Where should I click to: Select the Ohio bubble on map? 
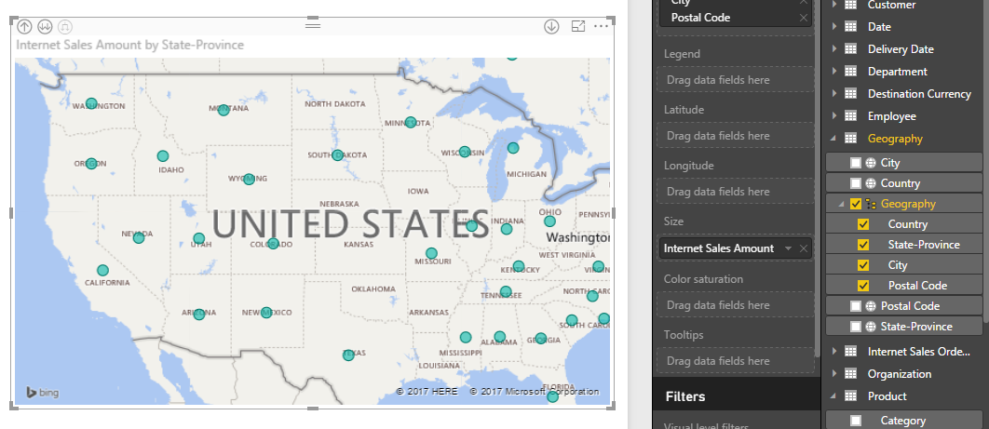click(x=550, y=221)
